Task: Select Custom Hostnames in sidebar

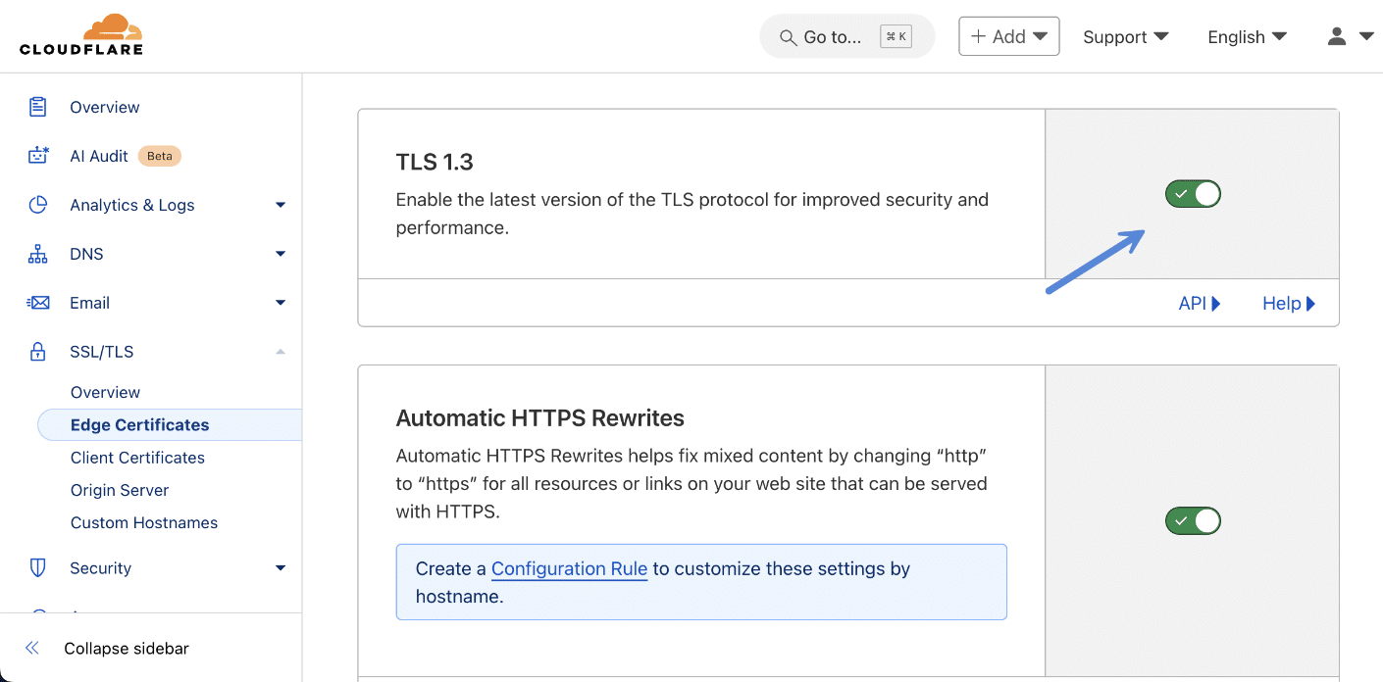Action: (143, 522)
